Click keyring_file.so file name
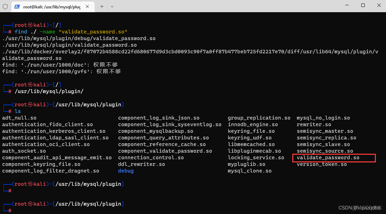This screenshot has width=386, height=214. [x=251, y=131]
